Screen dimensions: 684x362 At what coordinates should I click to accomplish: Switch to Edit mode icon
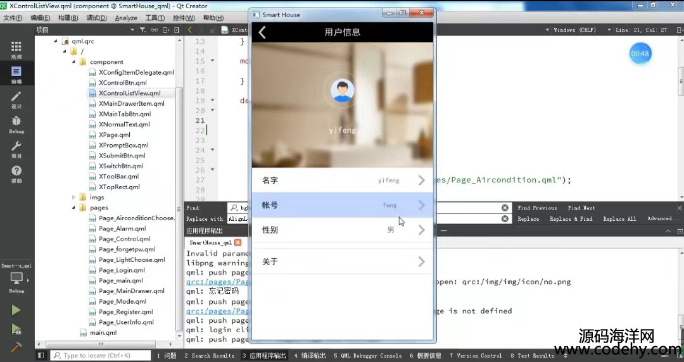point(16,74)
